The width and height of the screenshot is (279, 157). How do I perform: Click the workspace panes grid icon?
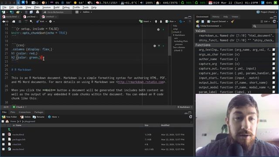(77, 12)
